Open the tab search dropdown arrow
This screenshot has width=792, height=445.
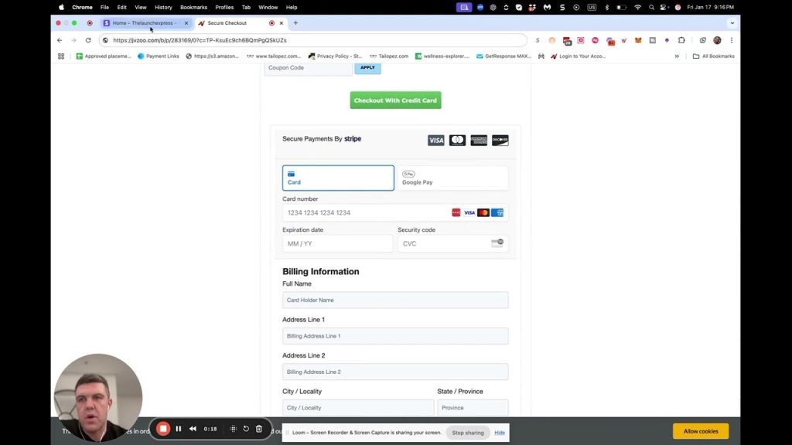click(732, 22)
